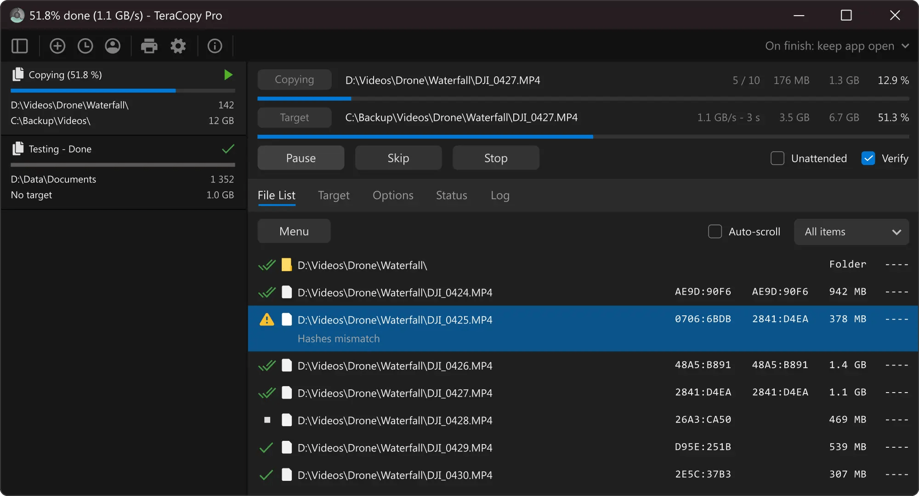This screenshot has width=919, height=496.
Task: Open TeraCopy settings
Action: tap(178, 46)
